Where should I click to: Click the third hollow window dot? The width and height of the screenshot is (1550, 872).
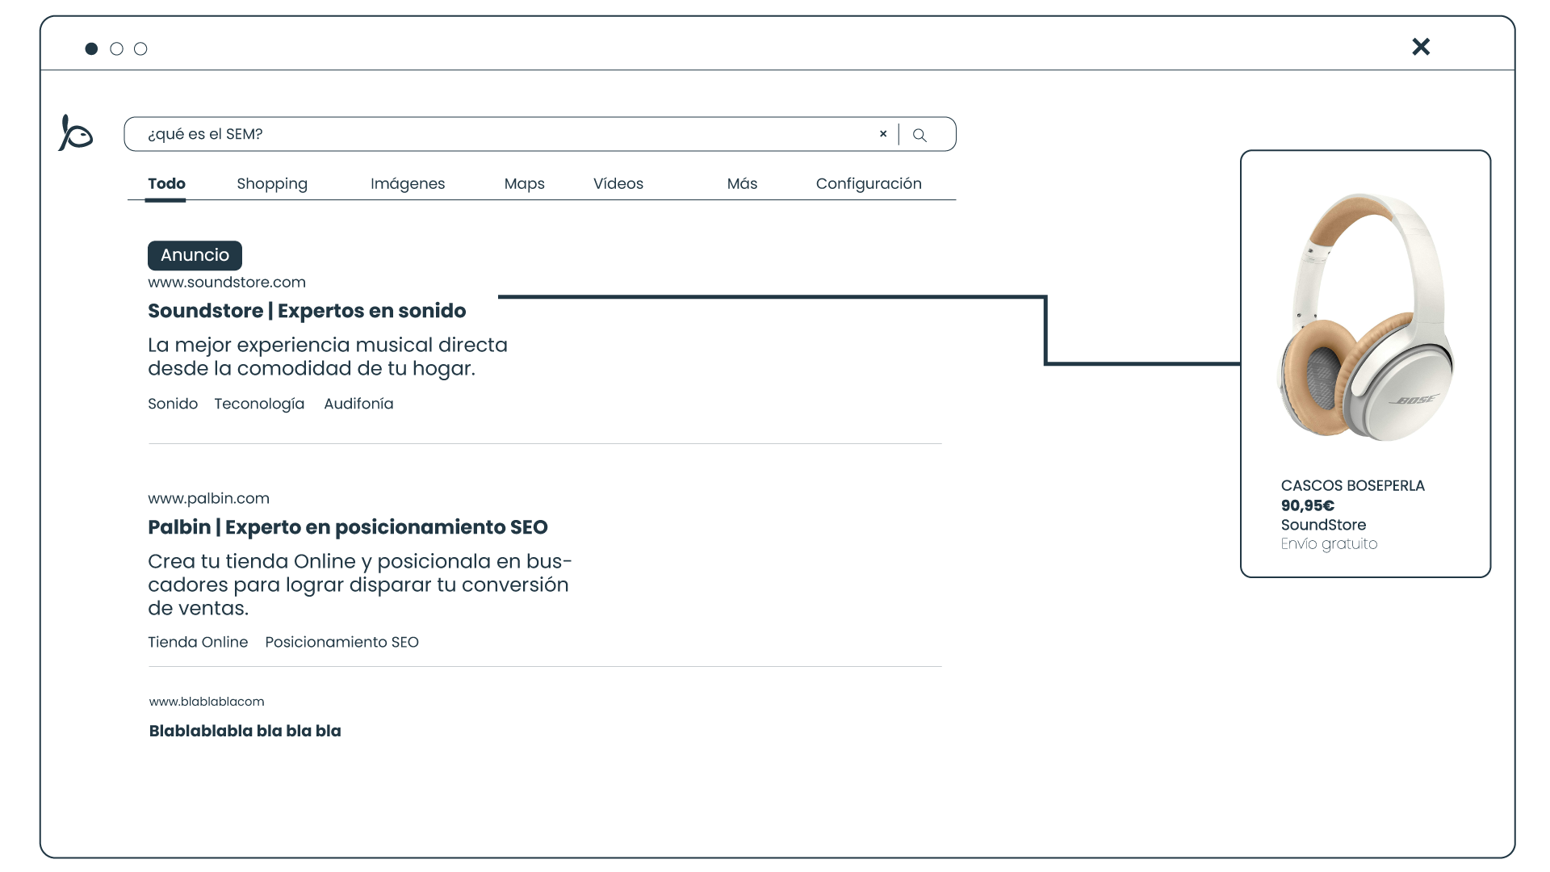pos(140,49)
